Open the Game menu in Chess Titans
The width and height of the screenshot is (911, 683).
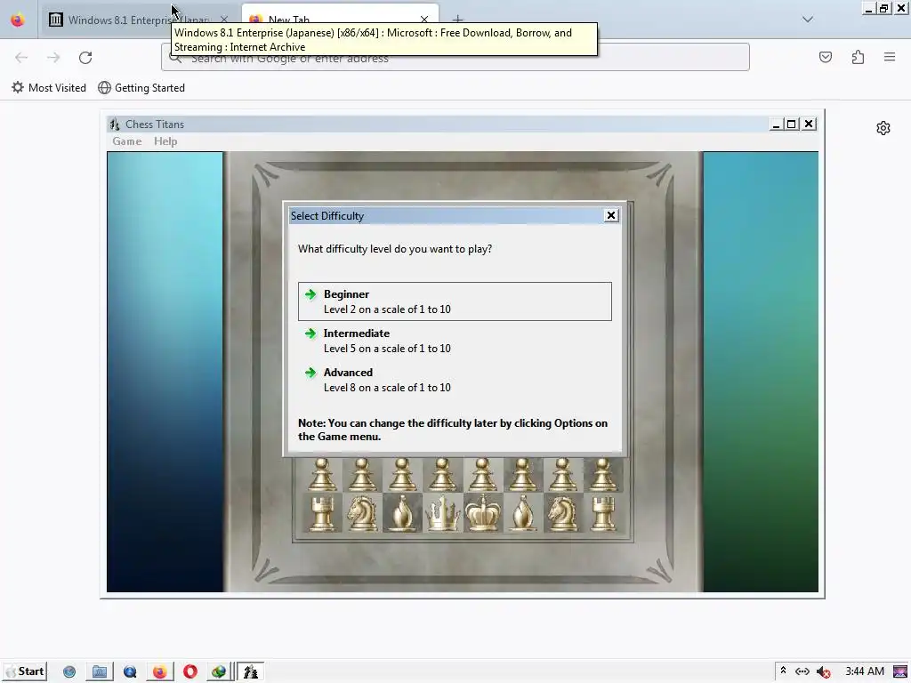[x=126, y=141]
